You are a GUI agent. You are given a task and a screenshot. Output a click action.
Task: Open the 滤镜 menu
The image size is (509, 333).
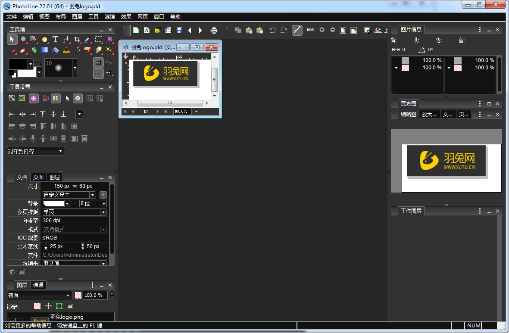pos(110,17)
